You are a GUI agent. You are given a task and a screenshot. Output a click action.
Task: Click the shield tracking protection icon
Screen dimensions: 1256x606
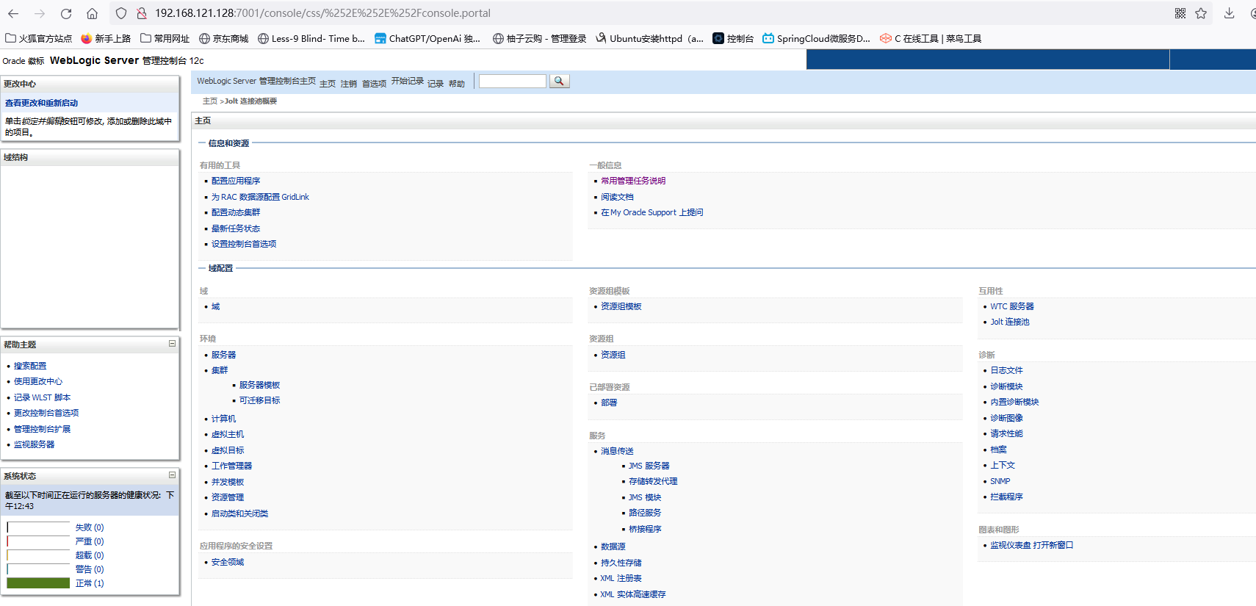click(x=121, y=13)
